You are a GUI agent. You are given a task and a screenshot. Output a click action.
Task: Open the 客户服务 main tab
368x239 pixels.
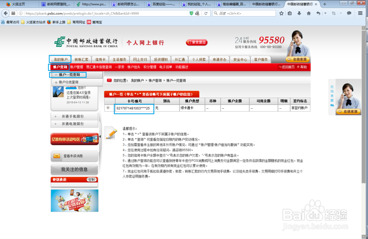(261, 59)
